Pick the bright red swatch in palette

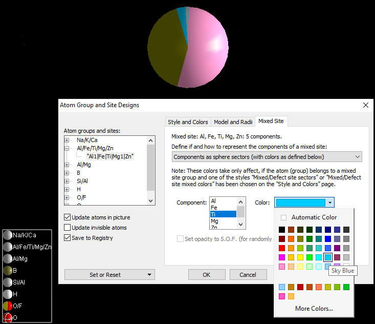282,248
